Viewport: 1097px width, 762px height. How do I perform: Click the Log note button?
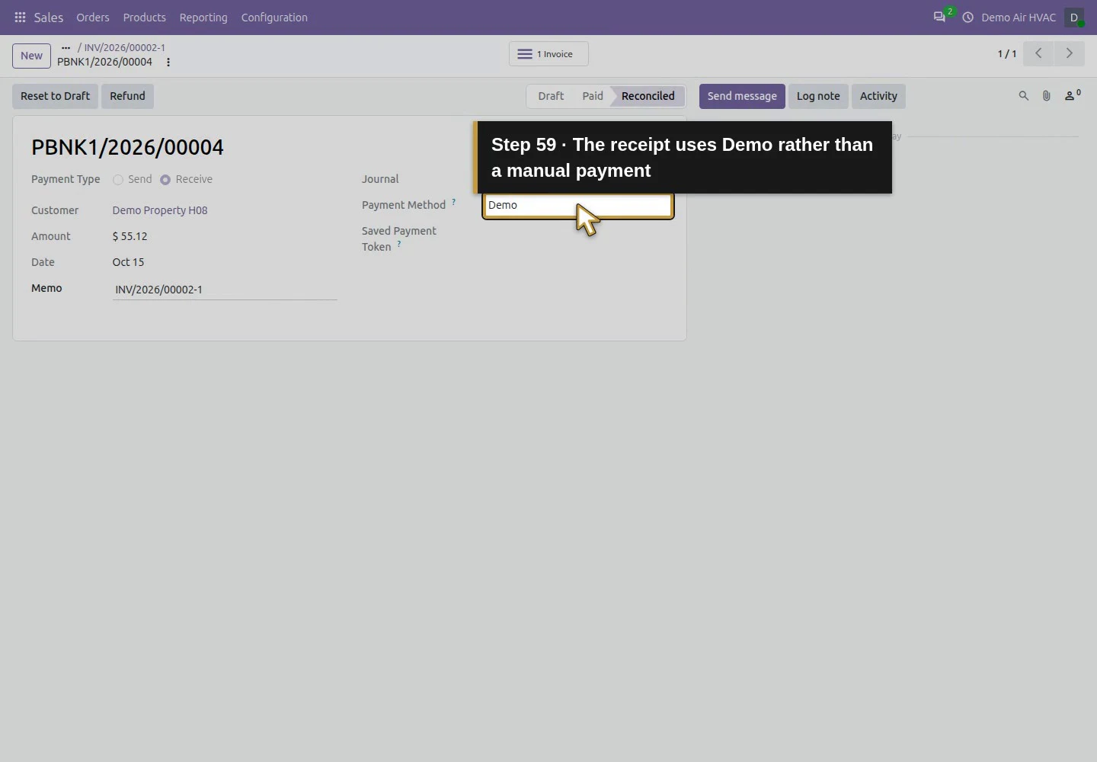coord(818,96)
